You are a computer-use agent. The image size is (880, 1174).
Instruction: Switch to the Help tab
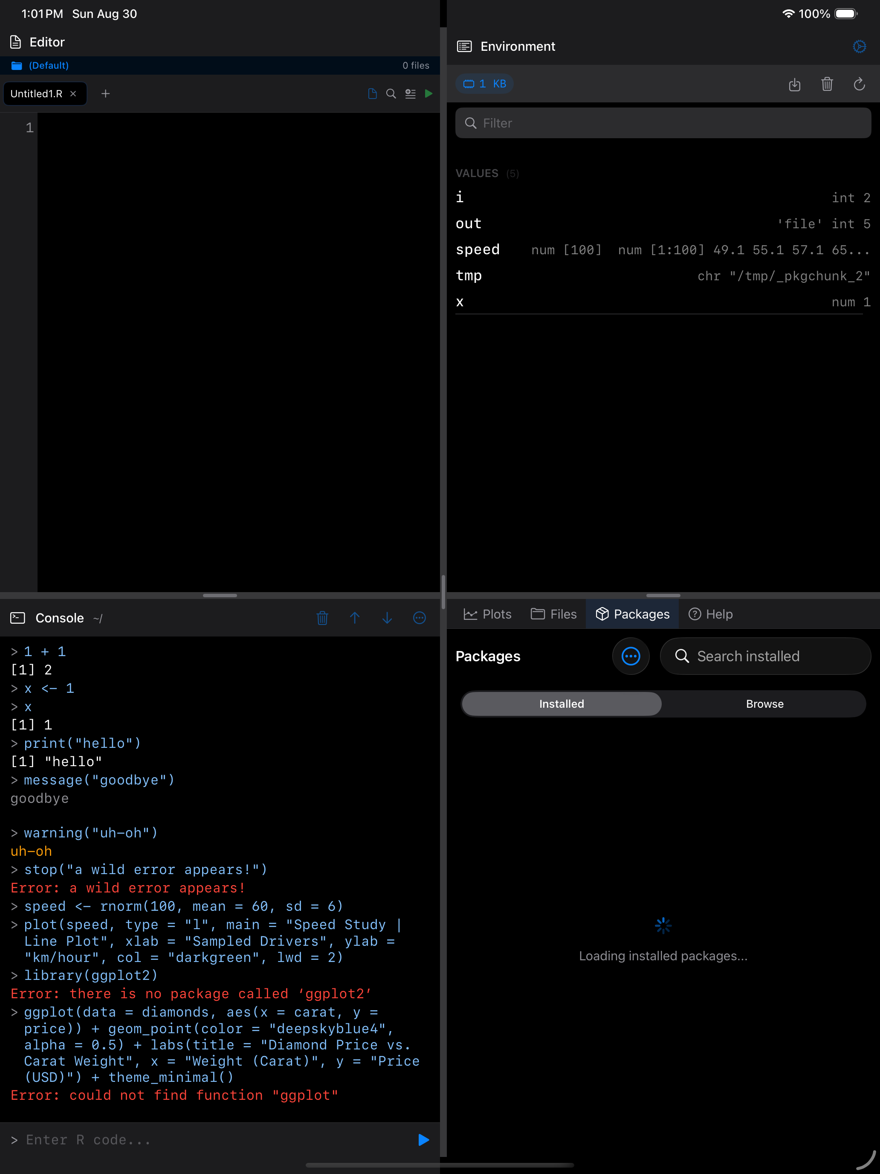point(710,614)
